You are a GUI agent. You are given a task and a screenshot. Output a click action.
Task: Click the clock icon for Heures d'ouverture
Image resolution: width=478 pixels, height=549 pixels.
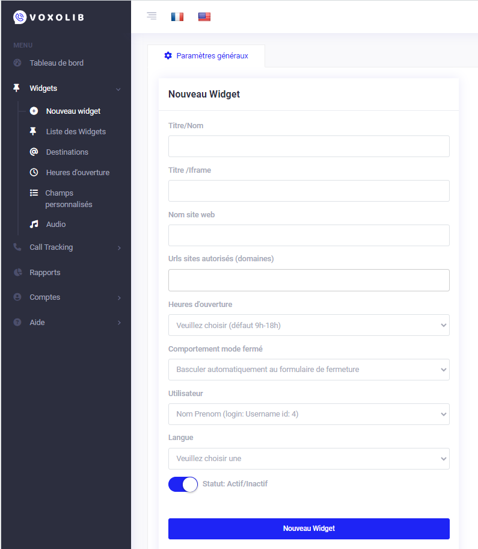34,173
